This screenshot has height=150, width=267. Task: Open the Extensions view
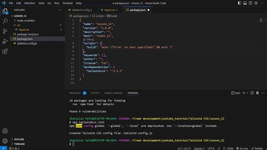click(x=5, y=51)
